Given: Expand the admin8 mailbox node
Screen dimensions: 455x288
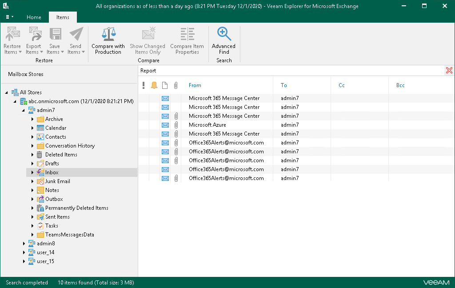Looking at the screenshot, I should [x=24, y=244].
